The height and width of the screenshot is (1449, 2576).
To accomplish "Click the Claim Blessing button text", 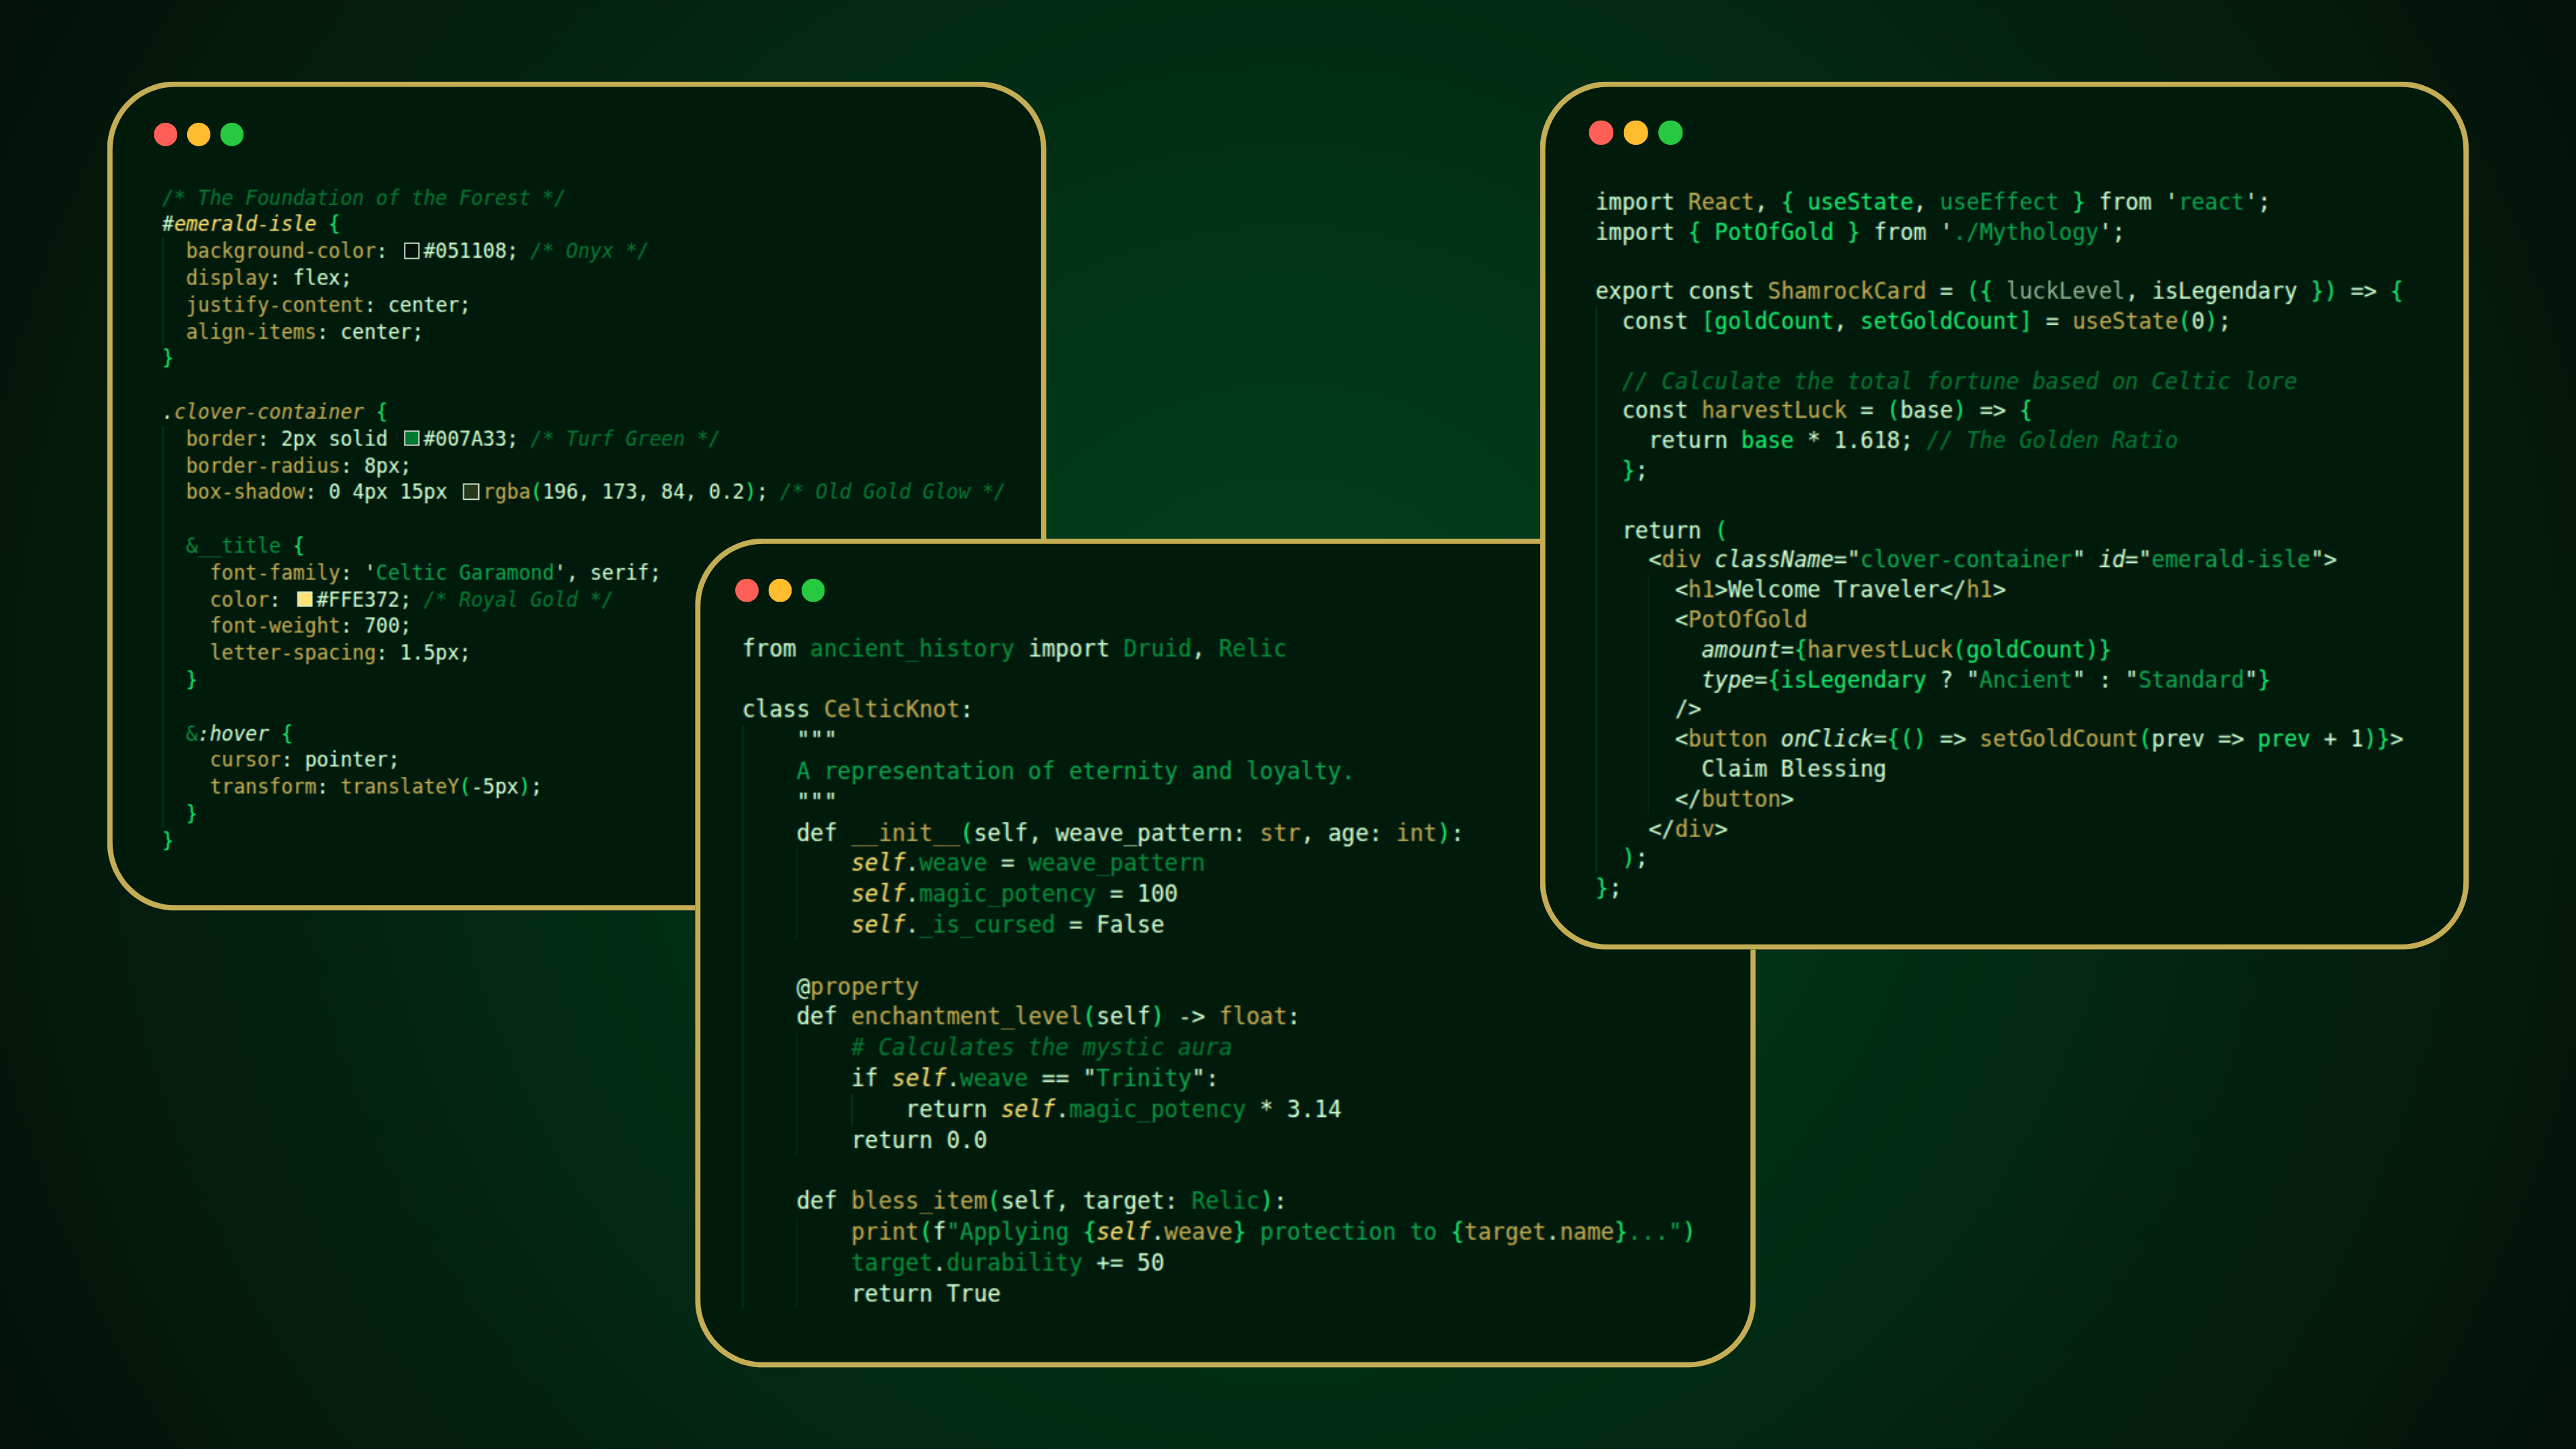I will click(1793, 769).
